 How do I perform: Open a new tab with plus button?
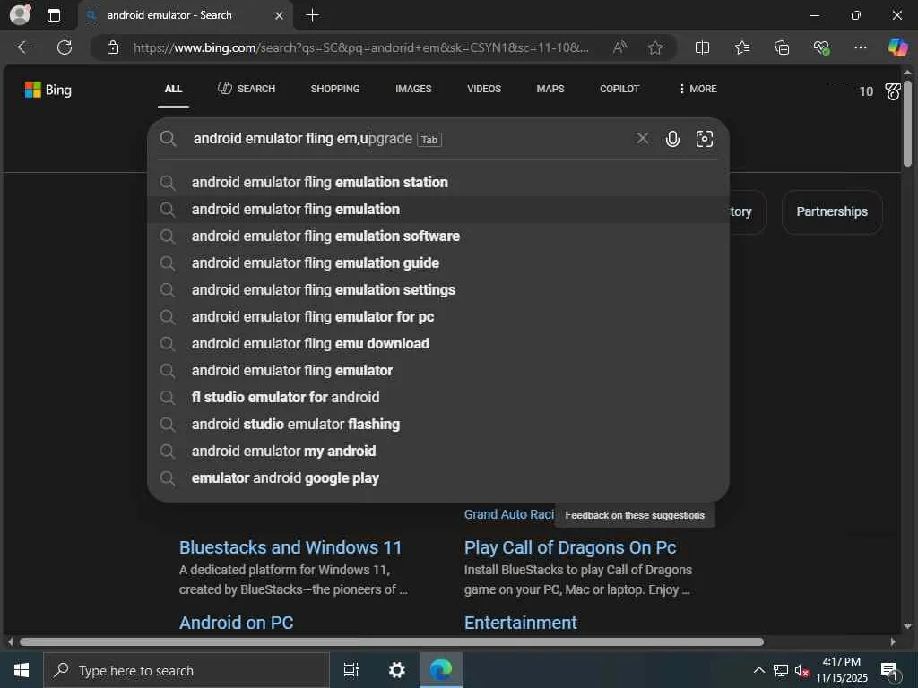coord(313,15)
